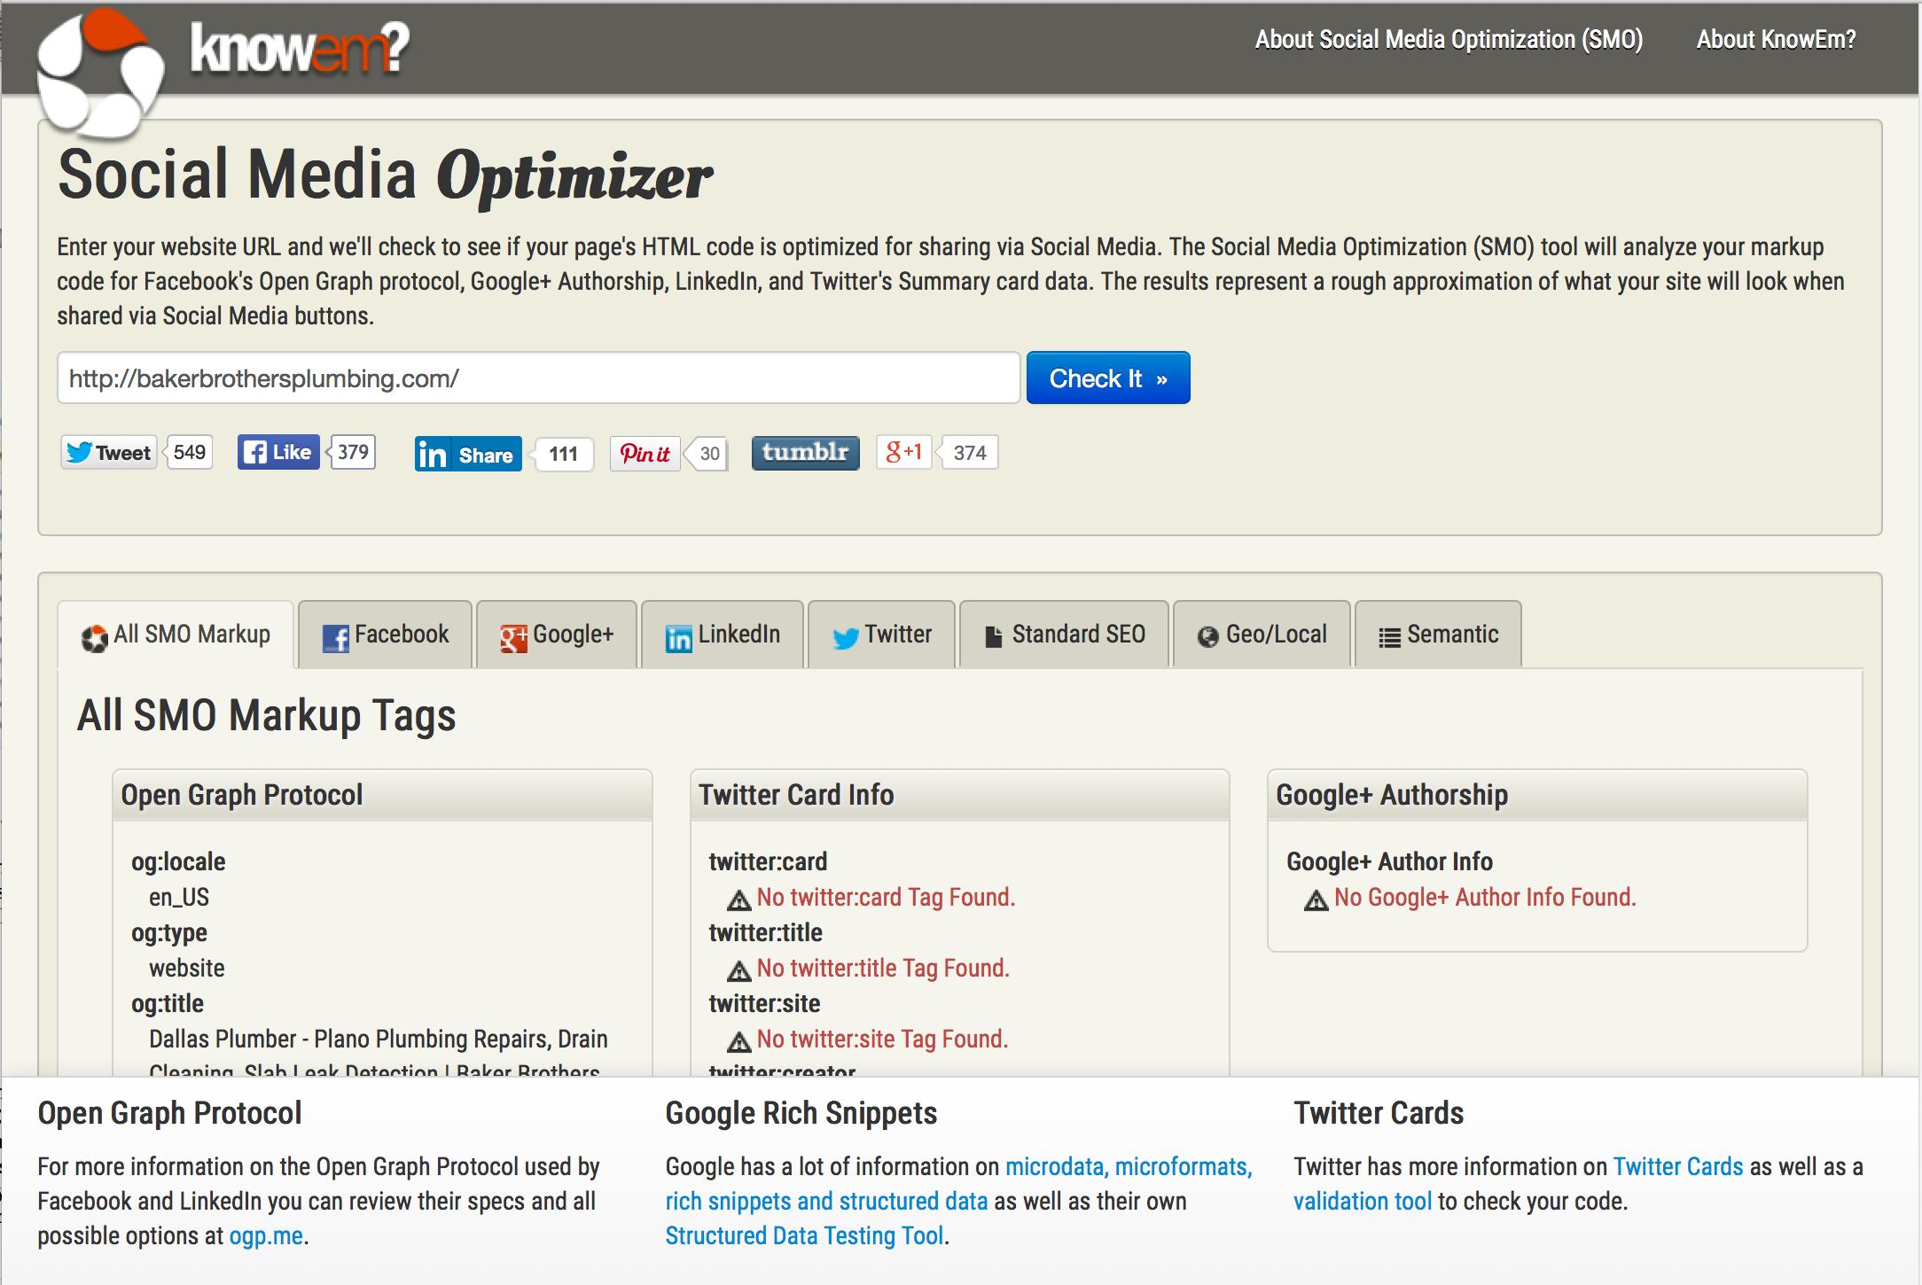This screenshot has width=1922, height=1285.
Task: Click the Twitter bird icon in its tab
Action: point(846,638)
